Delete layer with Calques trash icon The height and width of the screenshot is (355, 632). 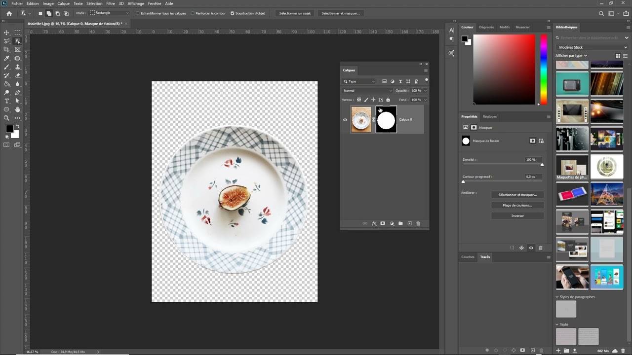click(418, 223)
